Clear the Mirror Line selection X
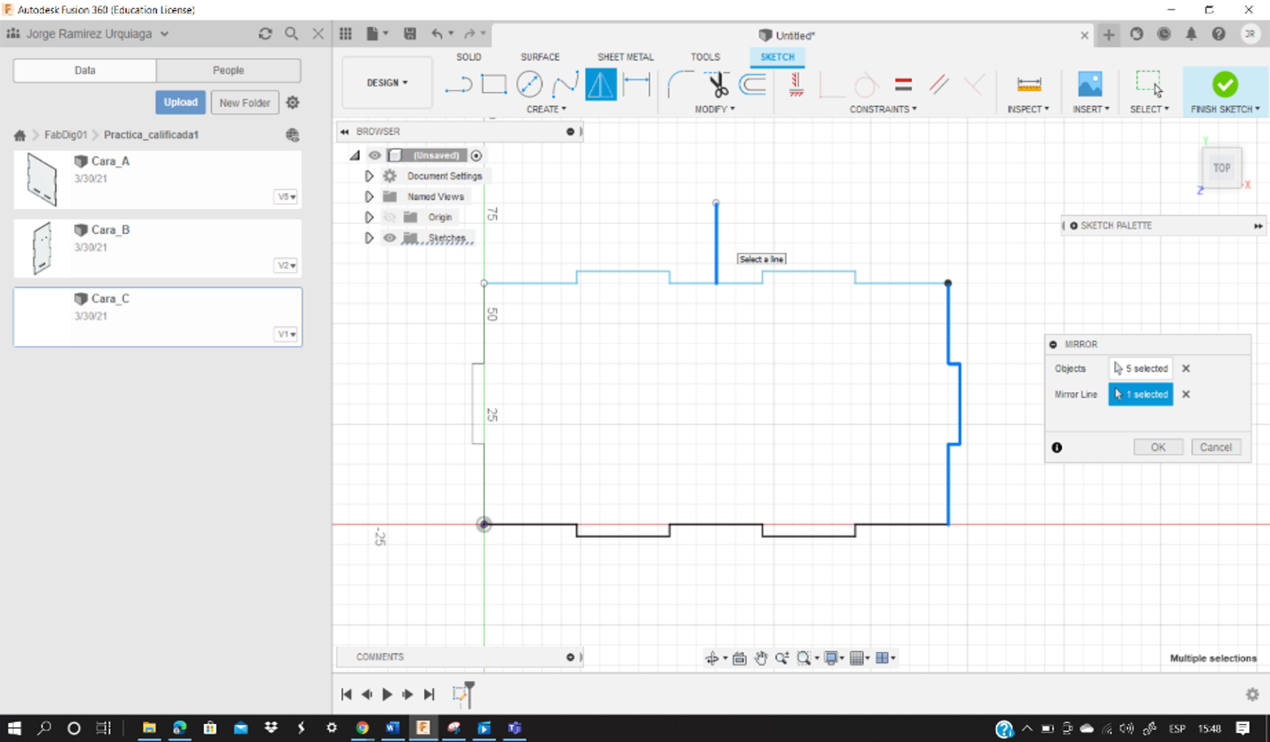The width and height of the screenshot is (1270, 742). (x=1186, y=394)
